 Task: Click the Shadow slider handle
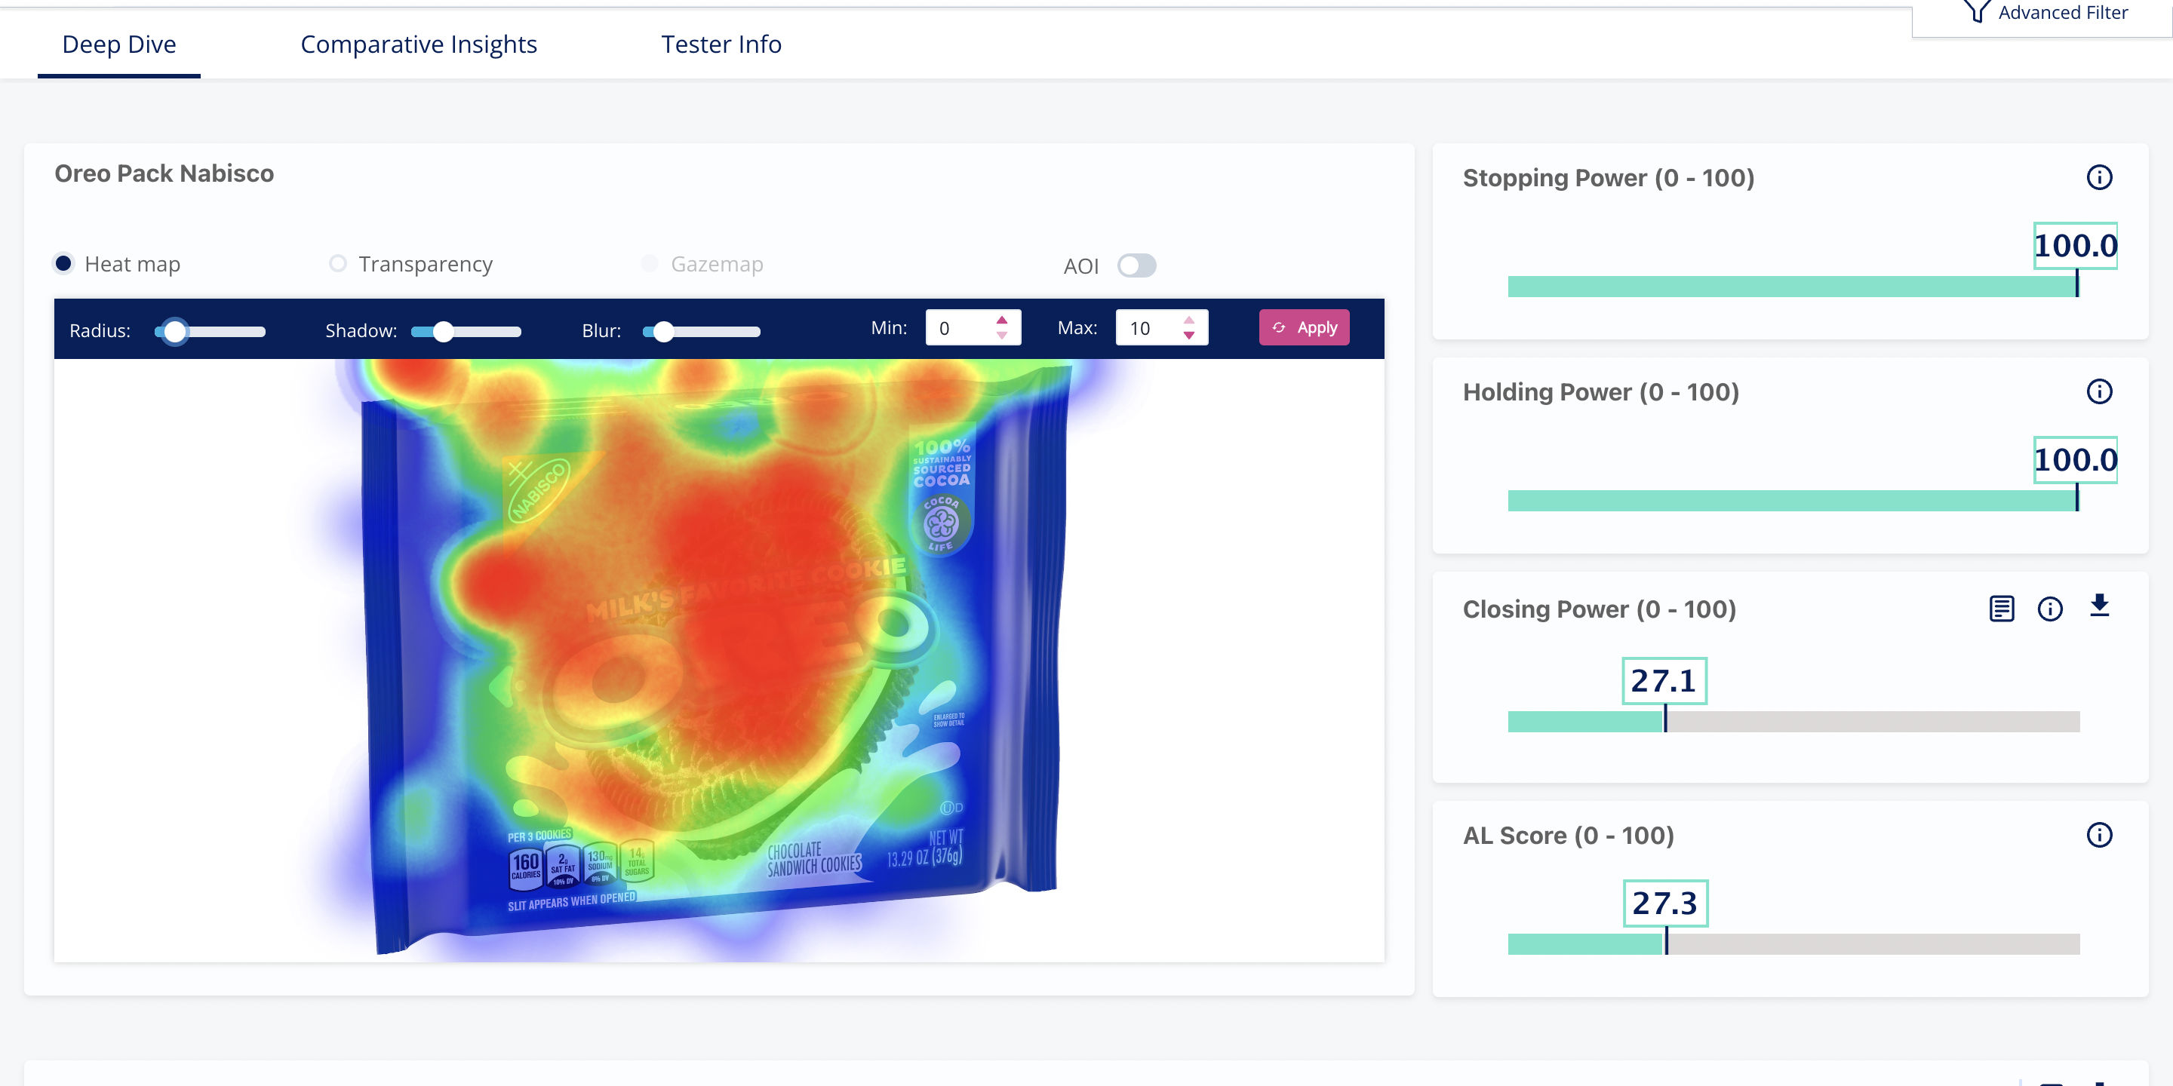click(x=443, y=332)
